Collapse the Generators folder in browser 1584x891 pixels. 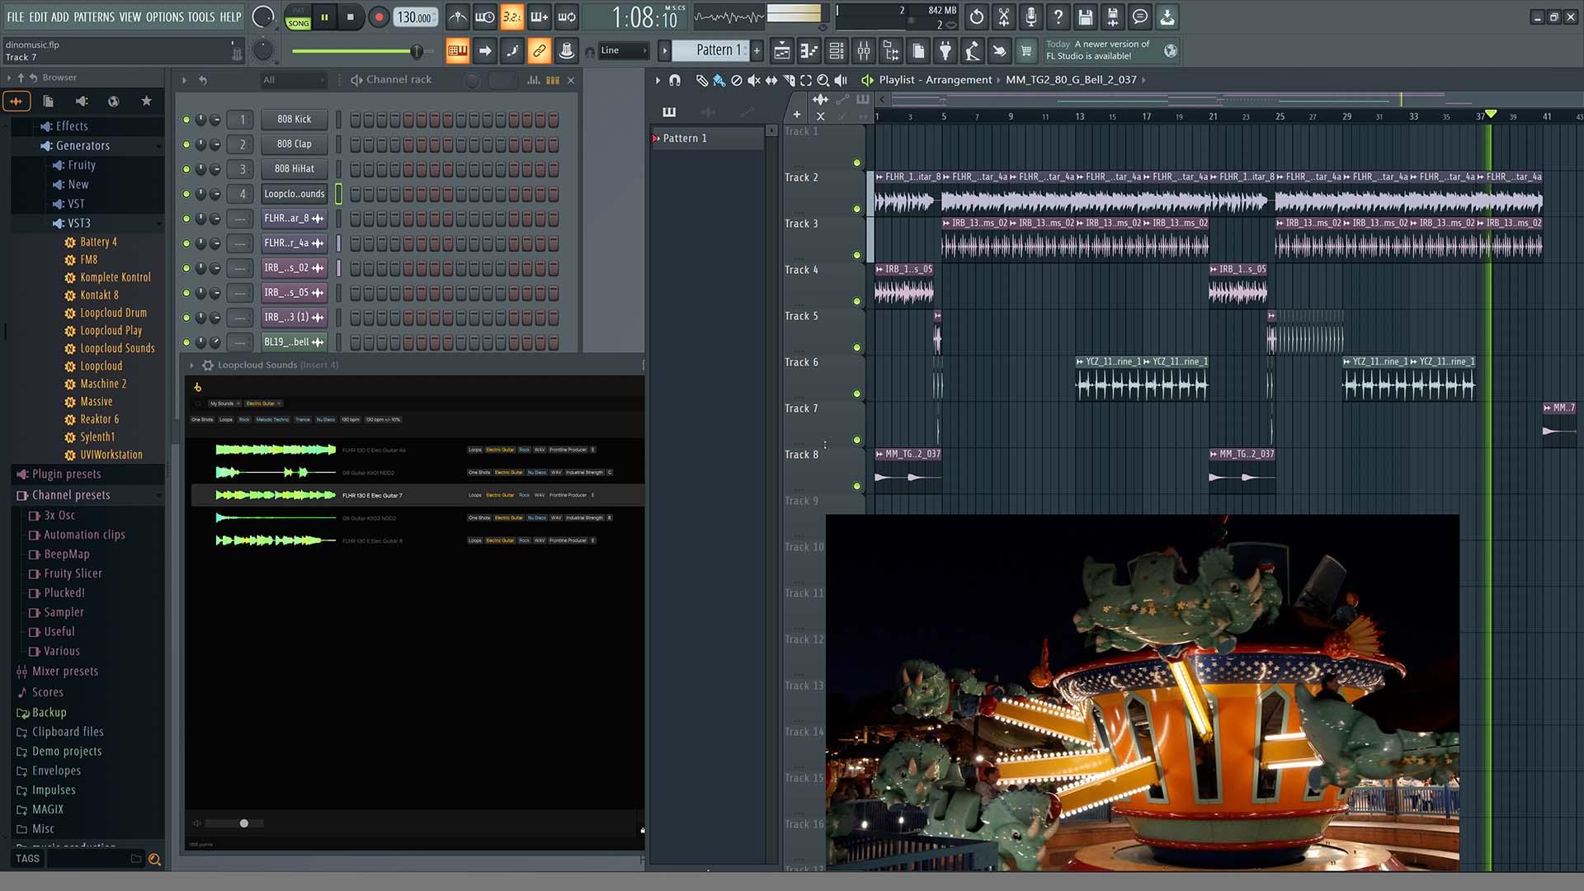point(82,146)
